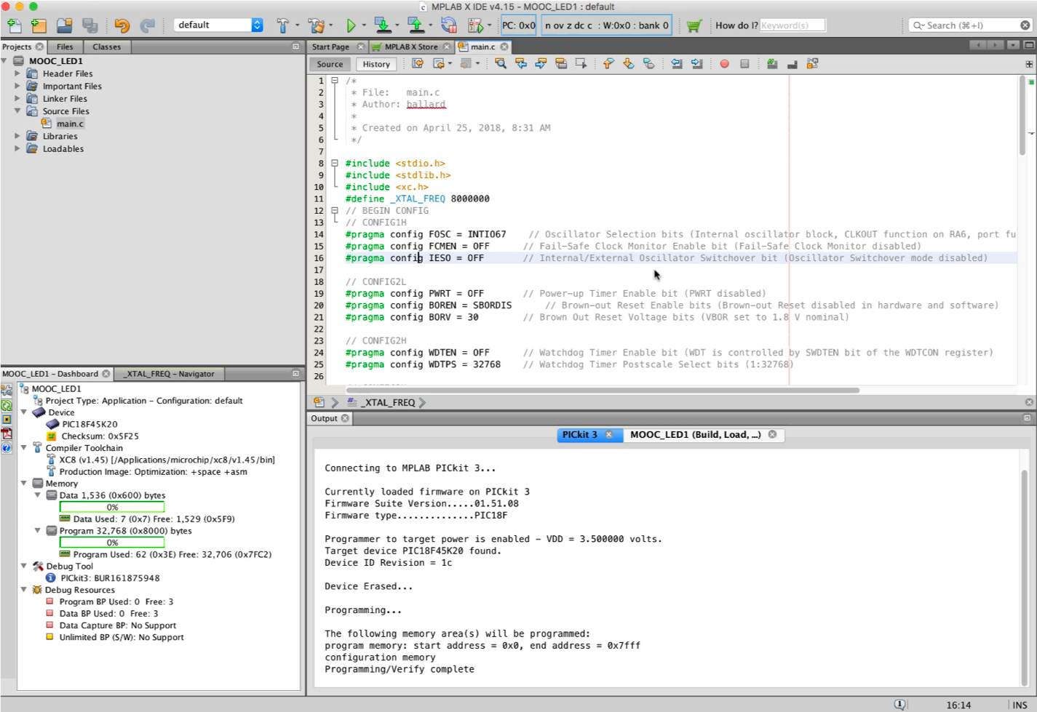1037x712 pixels.
Task: Click the Open Project icon
Action: 65,25
